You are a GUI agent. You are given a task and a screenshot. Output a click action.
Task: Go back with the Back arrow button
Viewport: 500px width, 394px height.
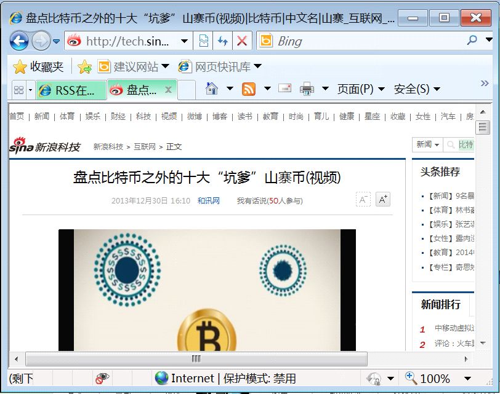click(x=19, y=41)
